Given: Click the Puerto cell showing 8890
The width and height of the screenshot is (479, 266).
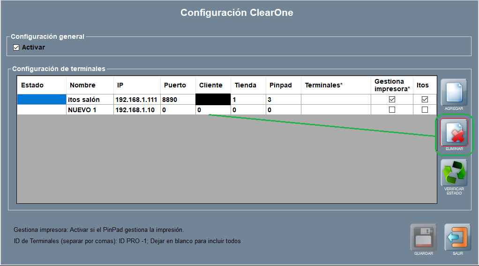Looking at the screenshot, I should pos(178,100).
